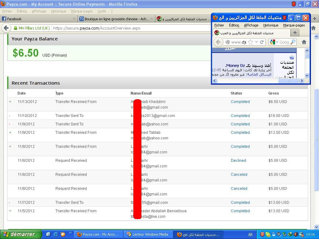Image resolution: width=319 pixels, height=239 pixels.
Task: Open the private messages link on forum page
Action: [259, 75]
